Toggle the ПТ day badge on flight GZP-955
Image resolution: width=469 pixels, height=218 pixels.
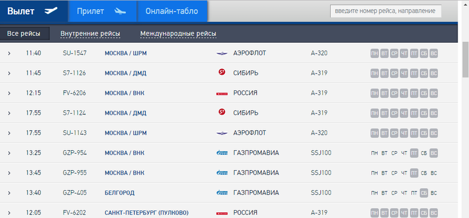click(414, 173)
